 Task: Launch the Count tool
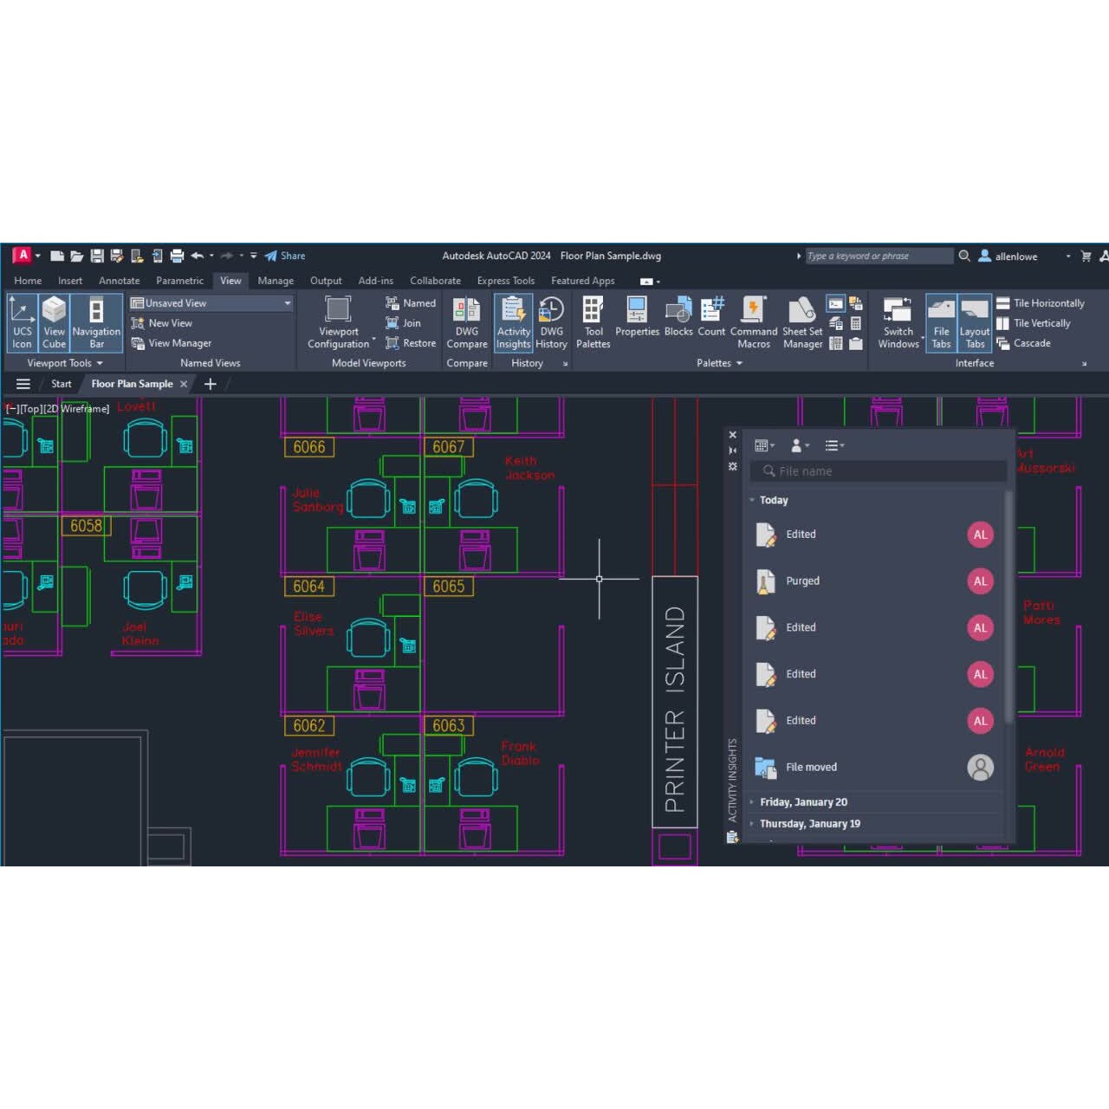point(711,321)
